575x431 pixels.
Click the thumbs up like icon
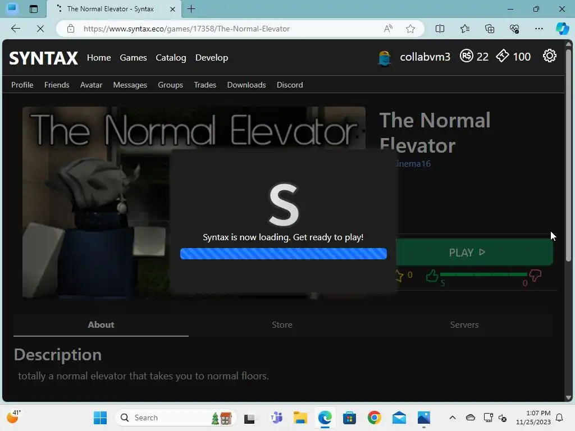(x=432, y=276)
